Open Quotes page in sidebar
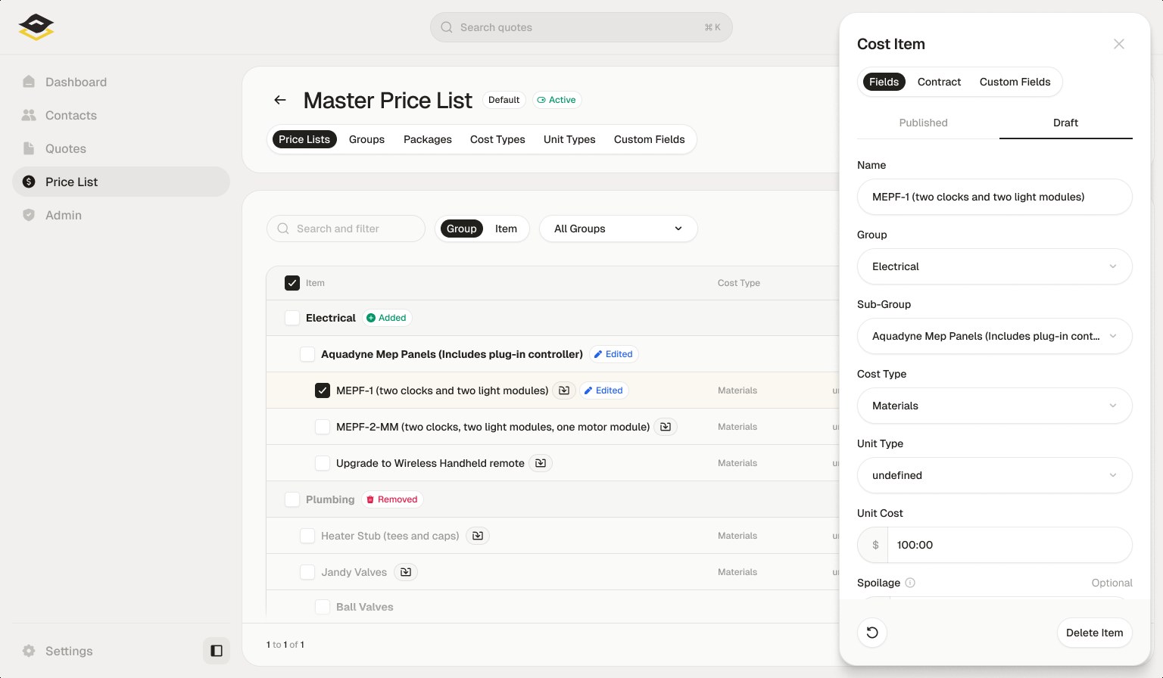This screenshot has height=678, width=1163. [121, 148]
